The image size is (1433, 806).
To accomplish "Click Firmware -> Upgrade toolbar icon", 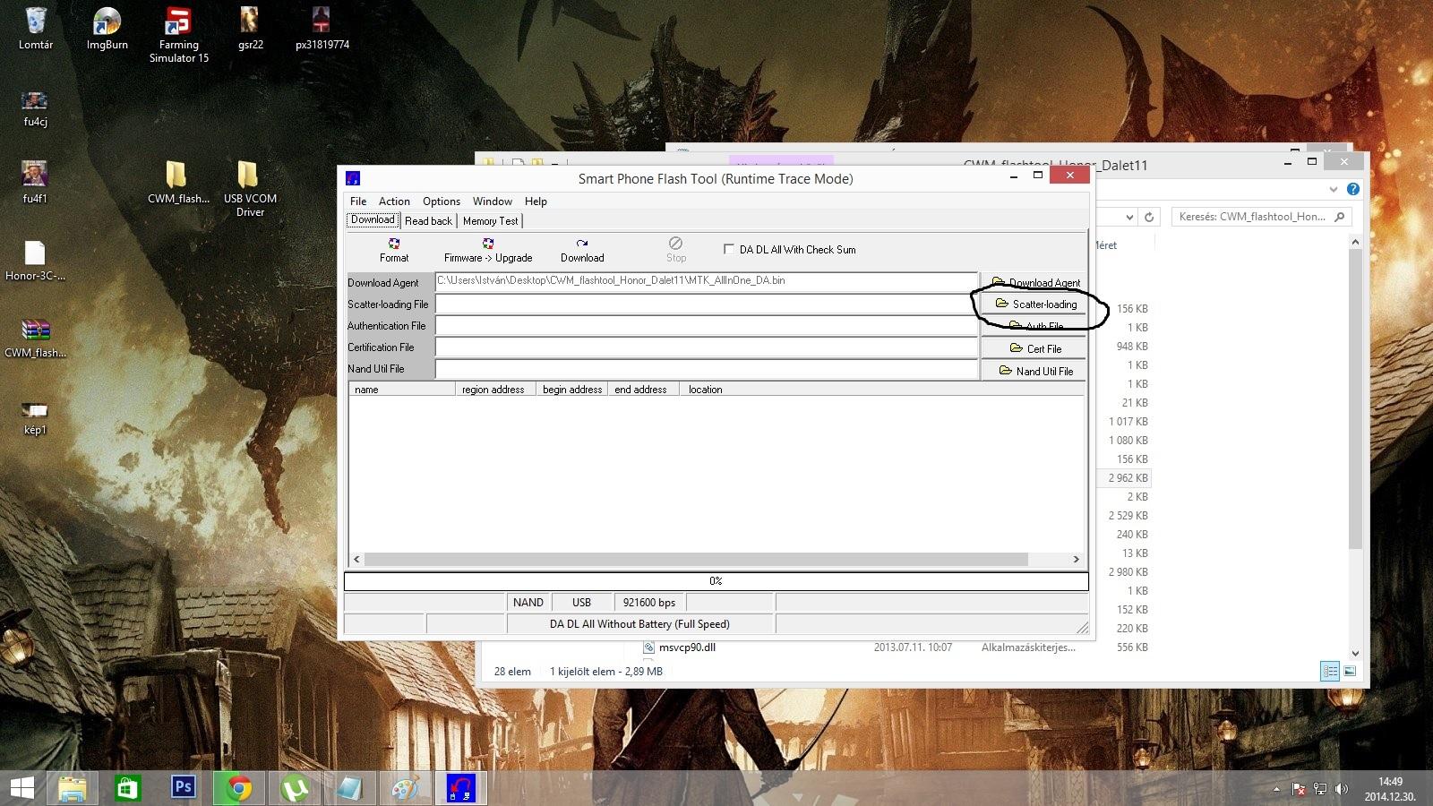I will point(488,250).
